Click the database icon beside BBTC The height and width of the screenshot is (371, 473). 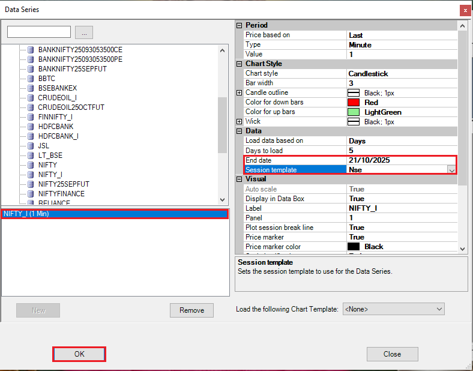tap(31, 79)
